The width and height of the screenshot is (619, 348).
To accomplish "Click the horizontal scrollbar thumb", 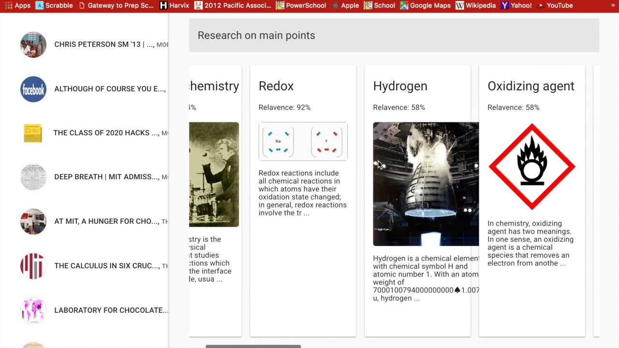I will coord(253,346).
